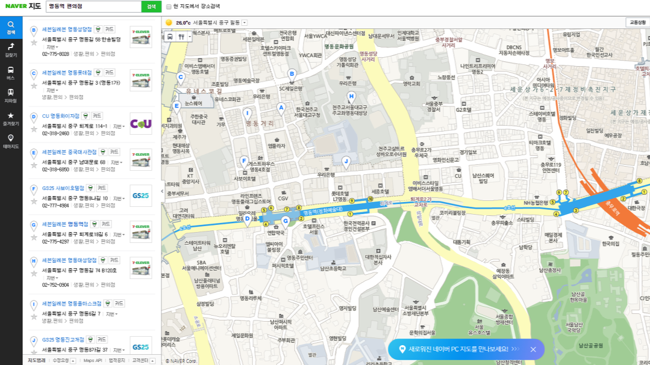Select the 검색 search magnifier in the sidebar
This screenshot has width=650, height=365.
tap(13, 27)
